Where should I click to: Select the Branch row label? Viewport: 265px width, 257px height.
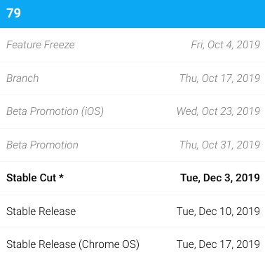tap(22, 78)
